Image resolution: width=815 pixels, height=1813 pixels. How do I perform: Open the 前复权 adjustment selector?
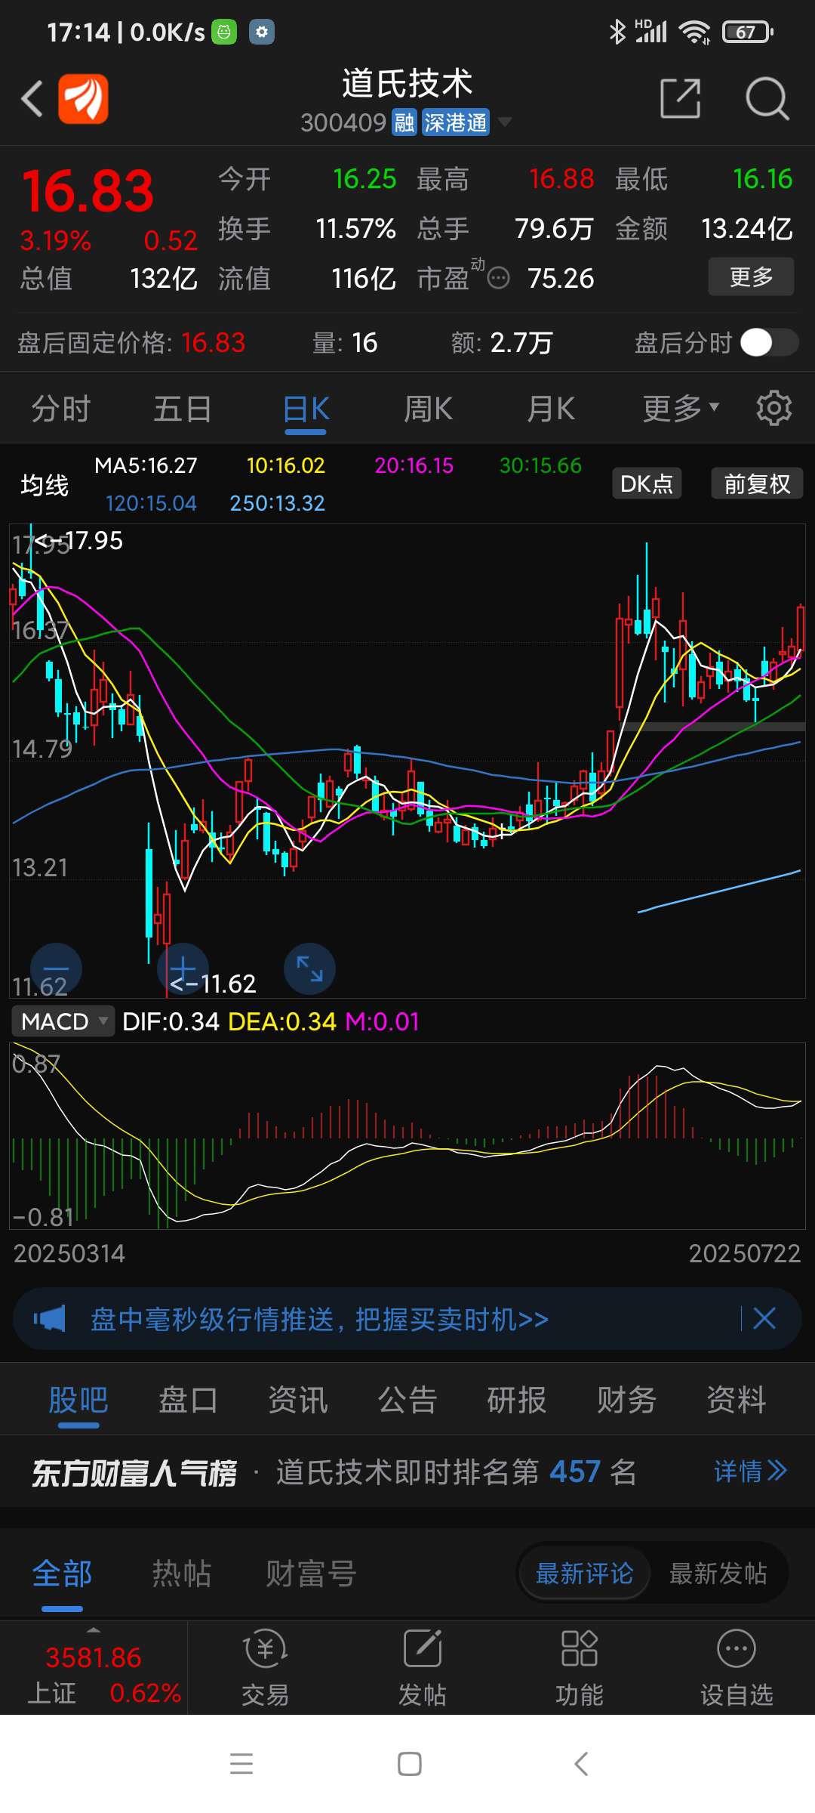tap(757, 483)
